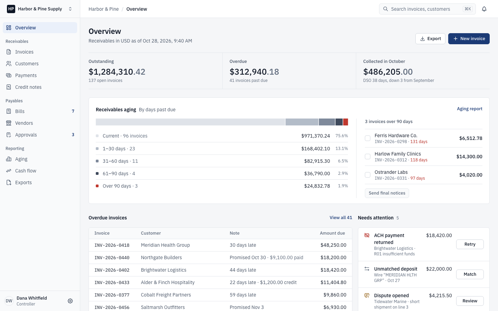Click the New invoice button
Image resolution: width=498 pixels, height=311 pixels.
coord(469,39)
